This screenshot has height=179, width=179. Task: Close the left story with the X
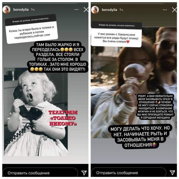click(x=86, y=10)
